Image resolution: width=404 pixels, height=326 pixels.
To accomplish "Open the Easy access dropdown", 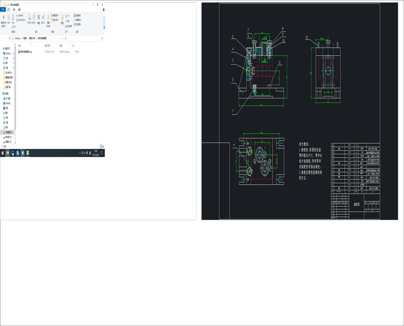I will pos(55,20).
